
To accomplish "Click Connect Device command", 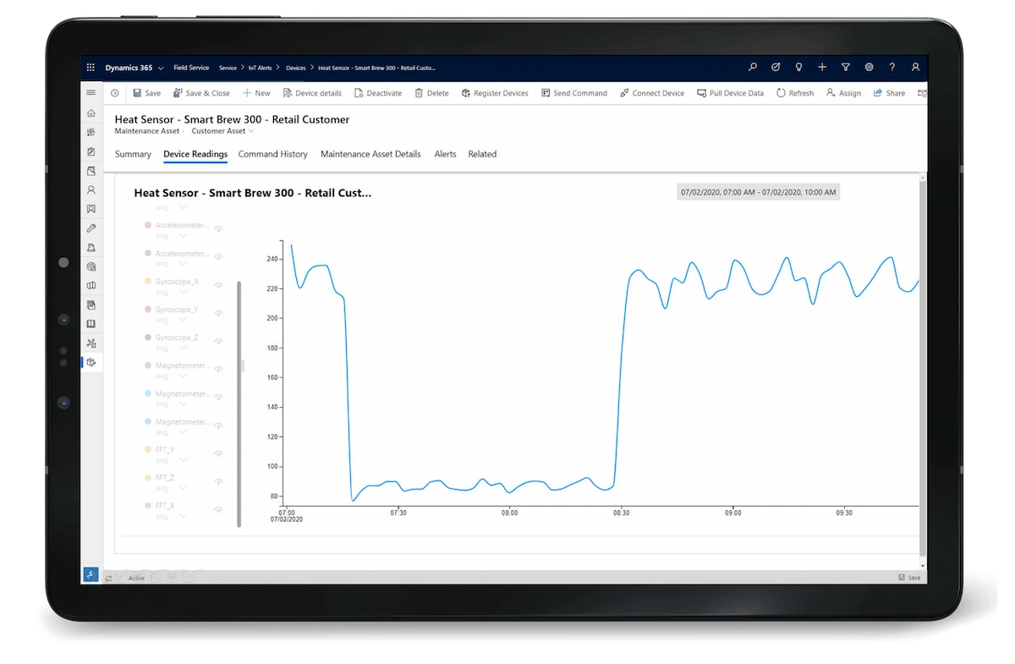I will pos(652,93).
